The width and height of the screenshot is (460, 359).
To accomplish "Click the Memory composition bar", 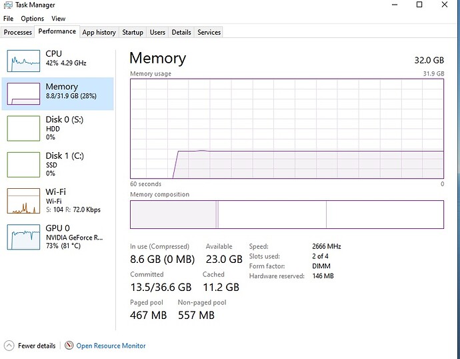I will pyautogui.click(x=287, y=214).
